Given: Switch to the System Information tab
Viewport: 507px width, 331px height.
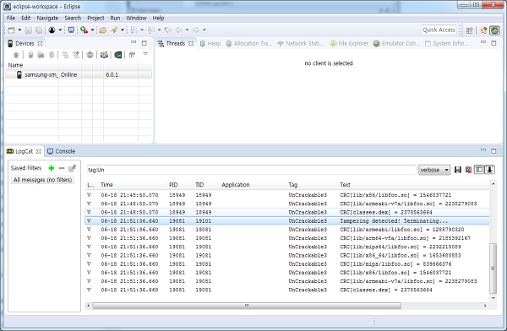Looking at the screenshot, I should pos(446,43).
